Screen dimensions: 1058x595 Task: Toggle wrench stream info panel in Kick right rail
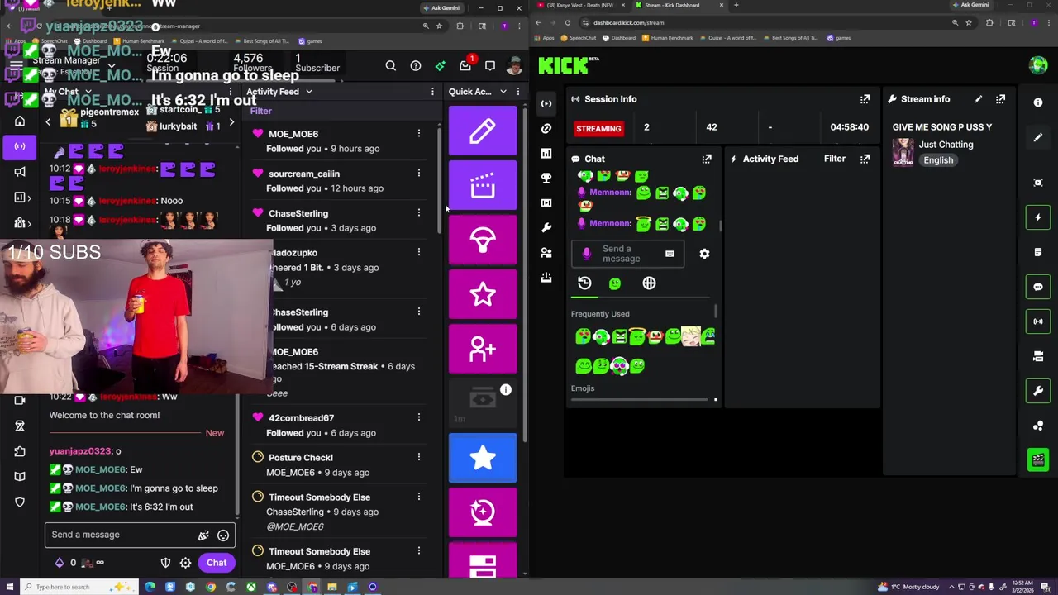pyautogui.click(x=1038, y=390)
